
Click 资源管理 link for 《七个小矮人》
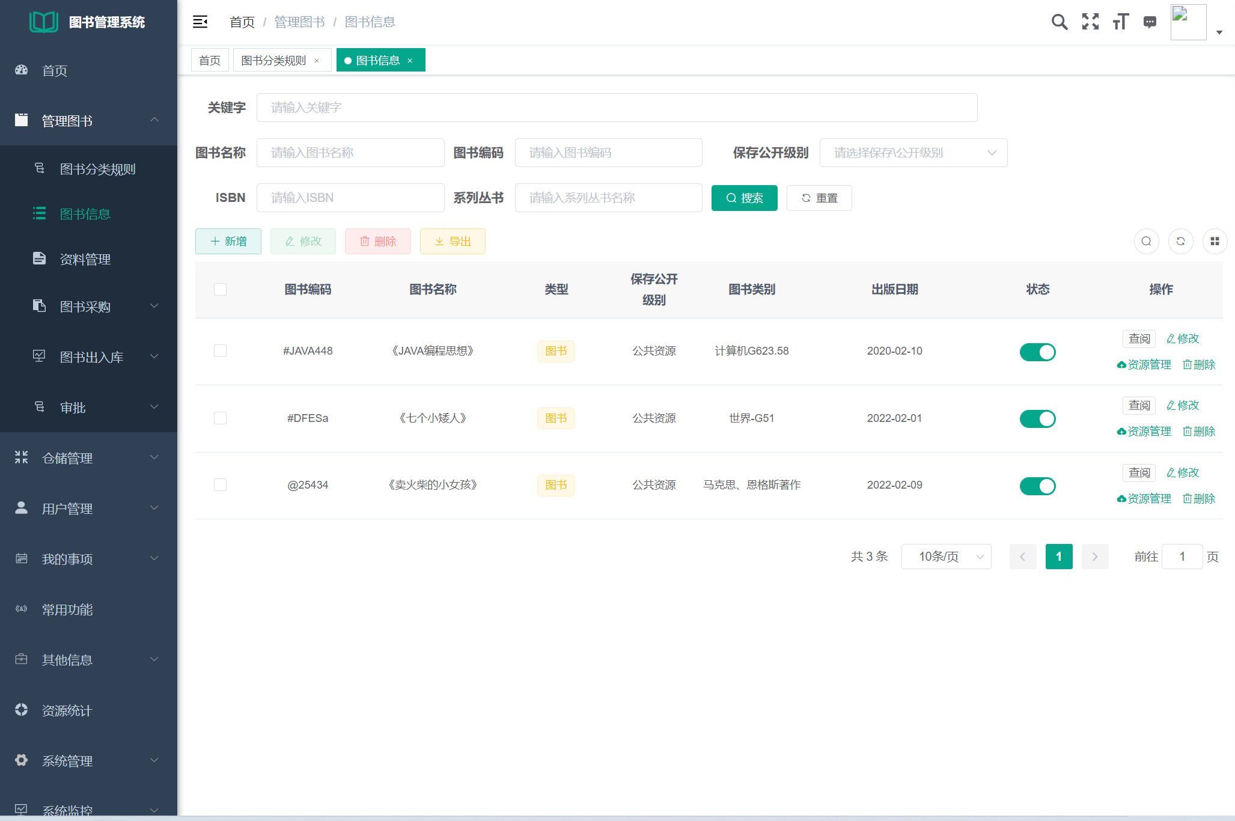coord(1144,432)
